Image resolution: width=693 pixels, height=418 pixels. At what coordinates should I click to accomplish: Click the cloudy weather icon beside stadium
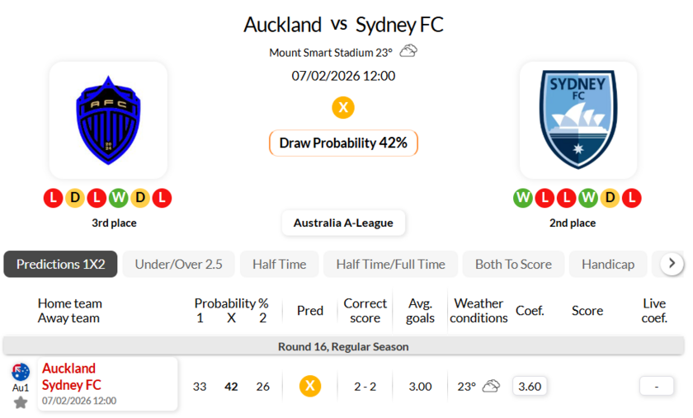point(408,52)
